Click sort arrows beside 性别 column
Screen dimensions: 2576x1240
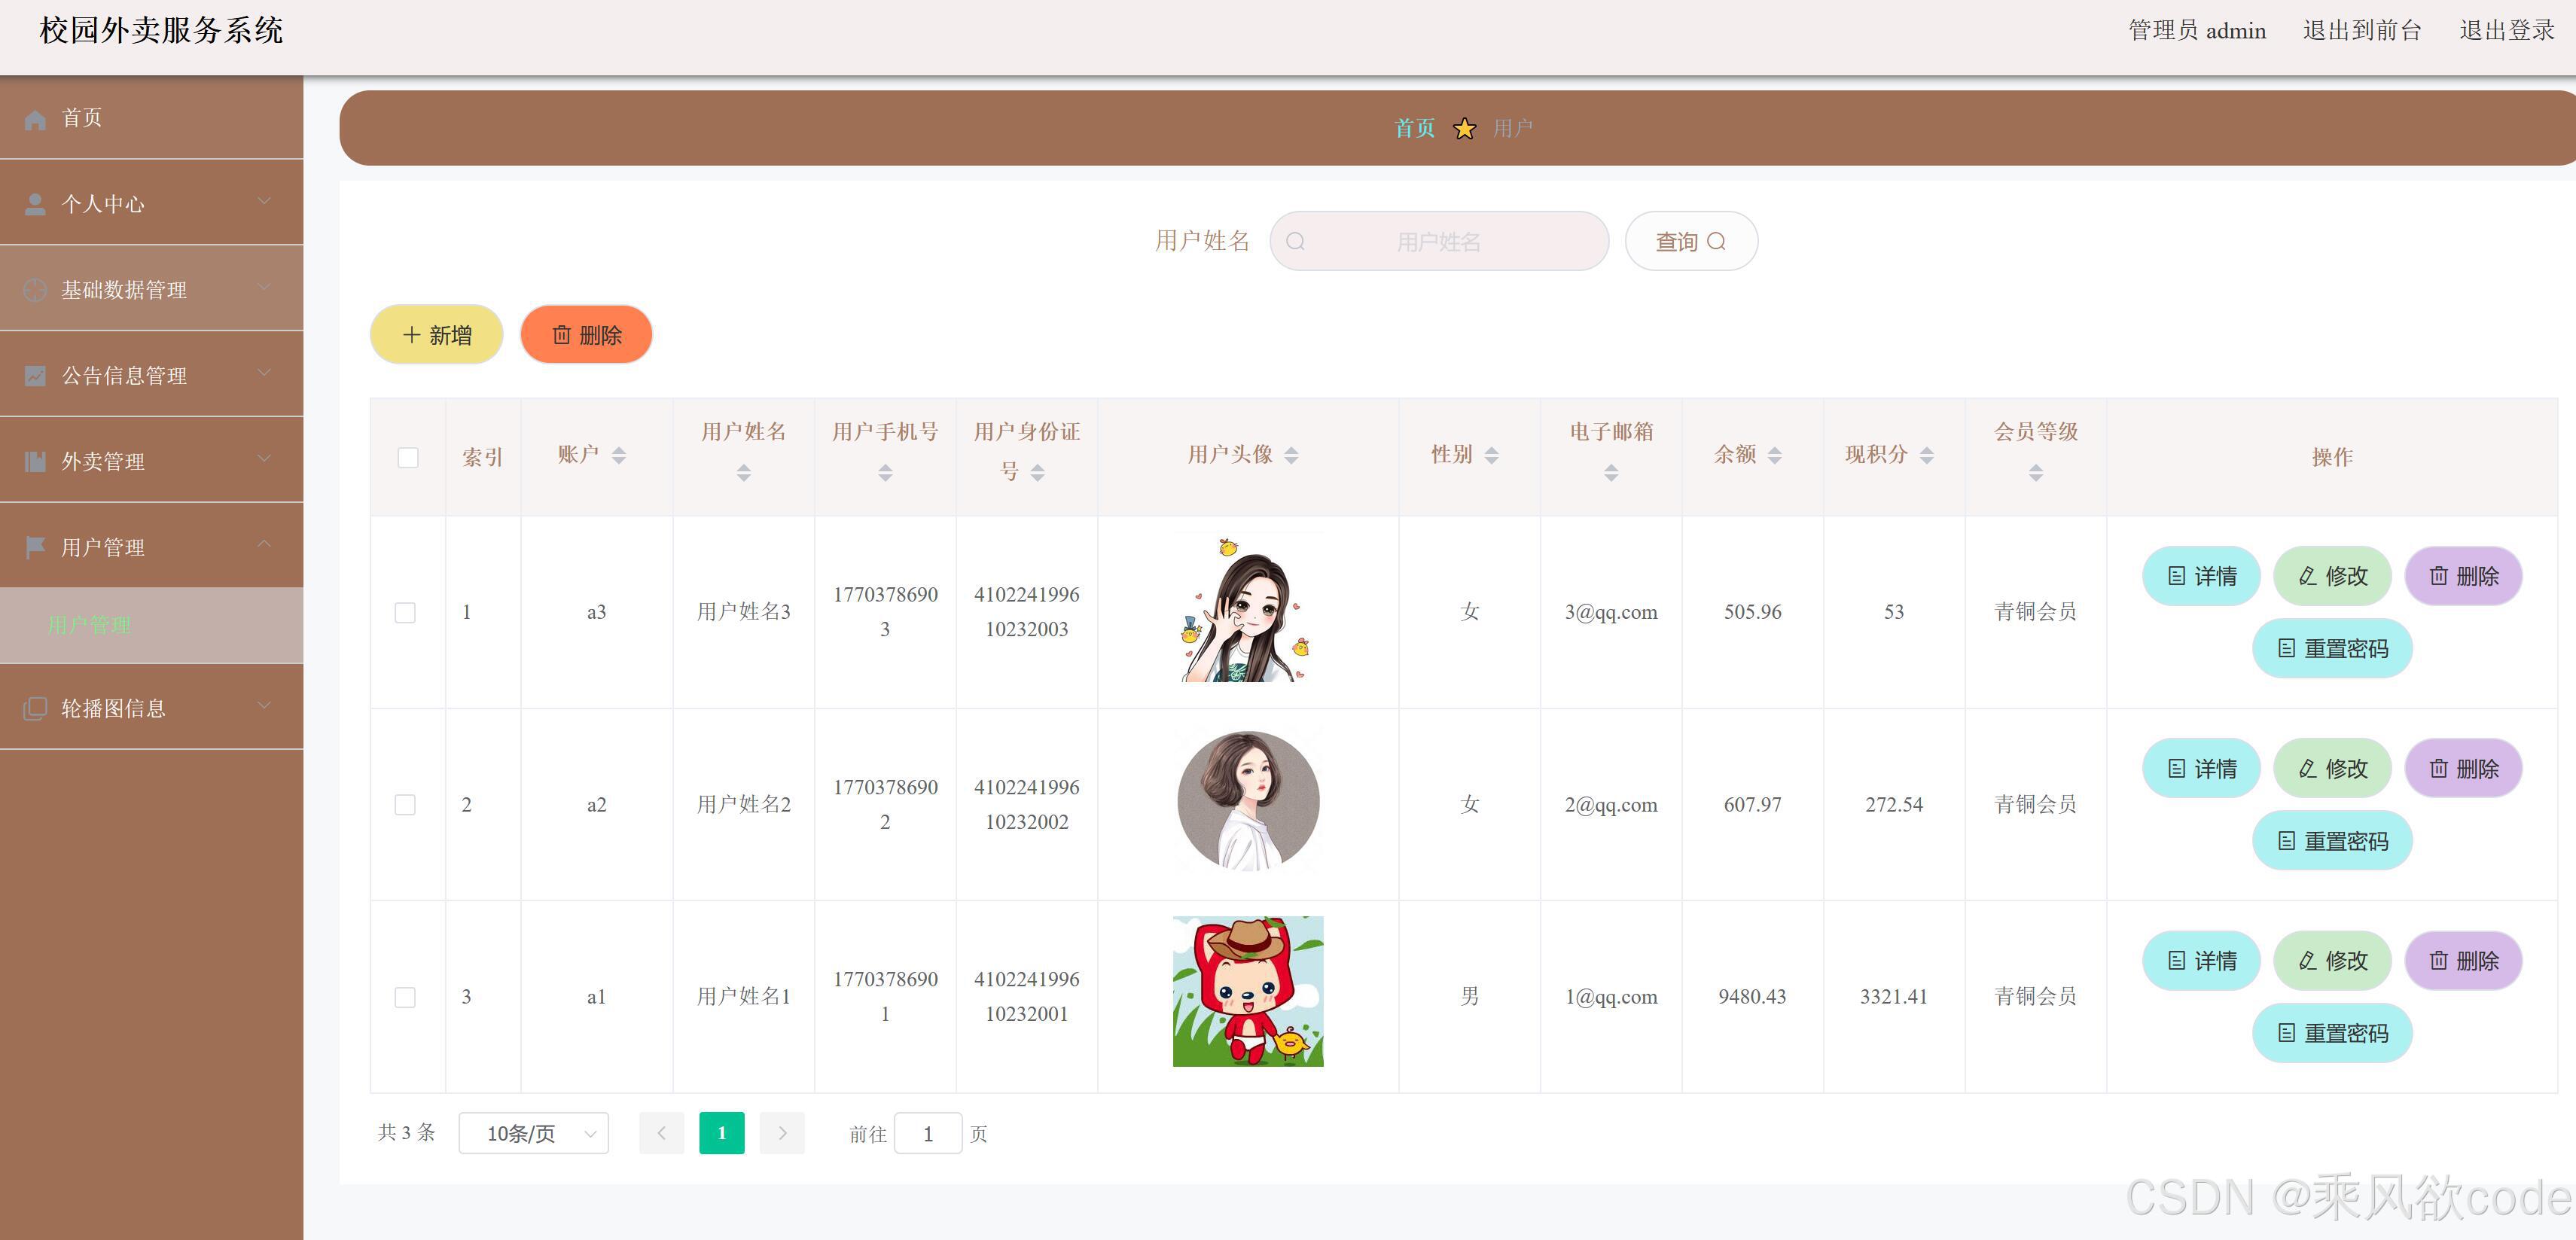1492,456
